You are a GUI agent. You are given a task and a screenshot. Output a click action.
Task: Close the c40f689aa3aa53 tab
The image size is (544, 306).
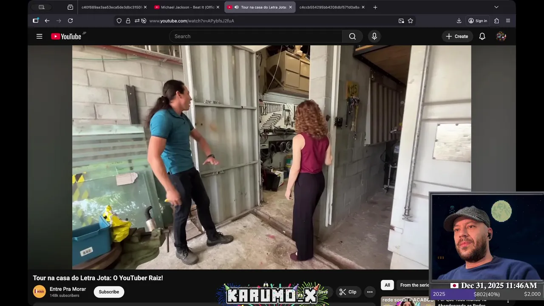click(145, 7)
